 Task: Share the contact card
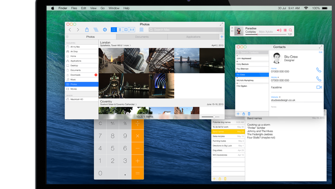(244, 114)
